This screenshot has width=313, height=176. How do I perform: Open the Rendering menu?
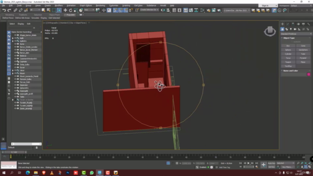coord(100,5)
